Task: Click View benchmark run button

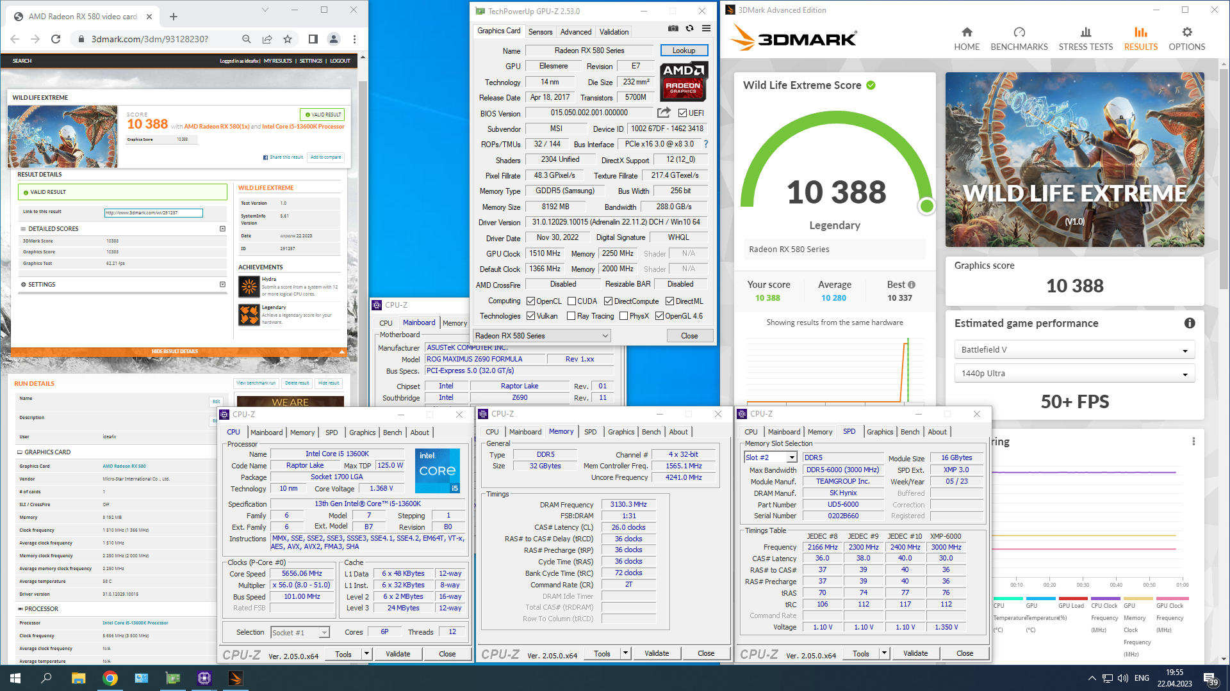Action: (256, 383)
